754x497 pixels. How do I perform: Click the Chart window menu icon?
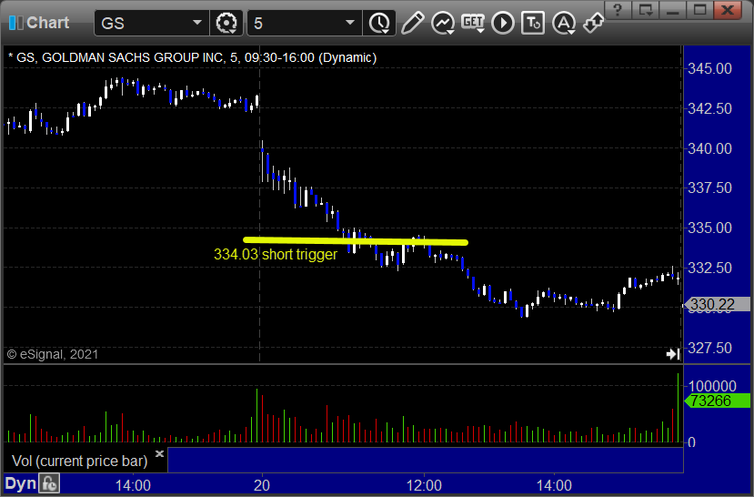(15, 22)
